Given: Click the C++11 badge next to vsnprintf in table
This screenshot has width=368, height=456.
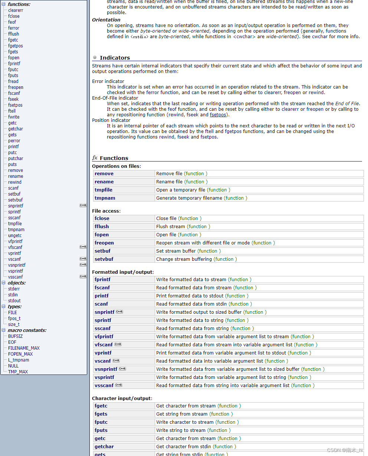Looking at the screenshot, I should (122, 369).
